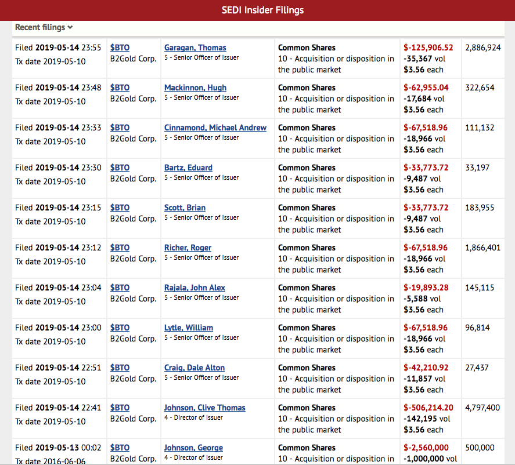This screenshot has height=465, width=515.
Task: Click Cinnamond, Michael Andrew name link
Action: click(215, 128)
